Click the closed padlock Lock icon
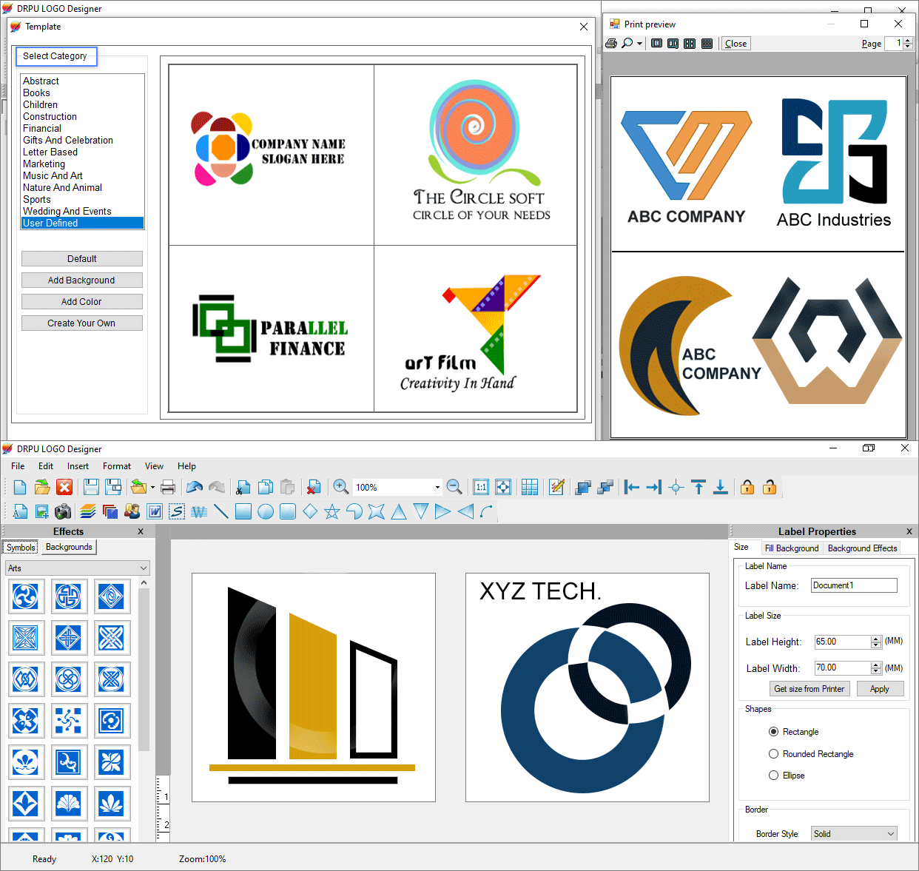Viewport: 919px width, 871px height. click(747, 487)
